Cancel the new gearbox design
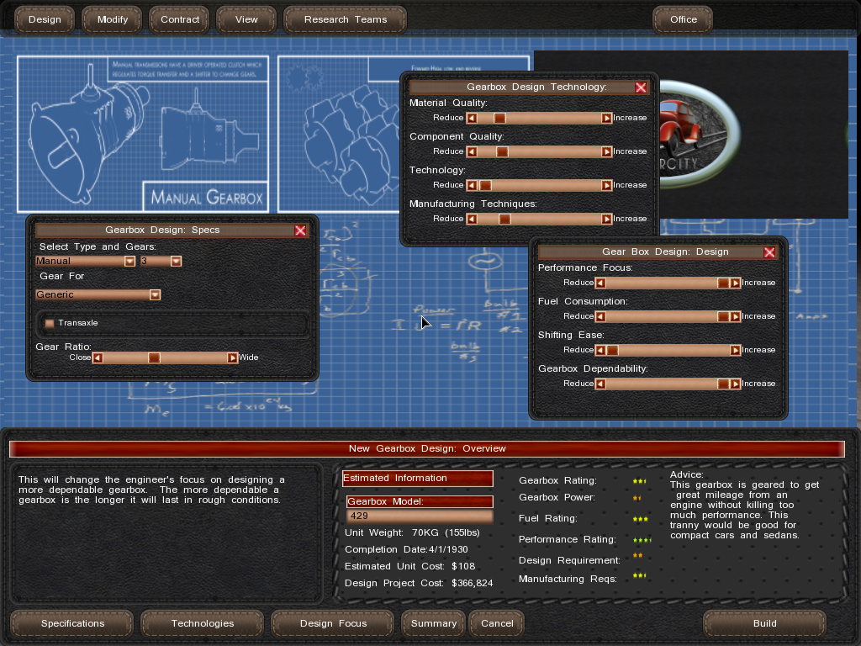 [x=497, y=623]
